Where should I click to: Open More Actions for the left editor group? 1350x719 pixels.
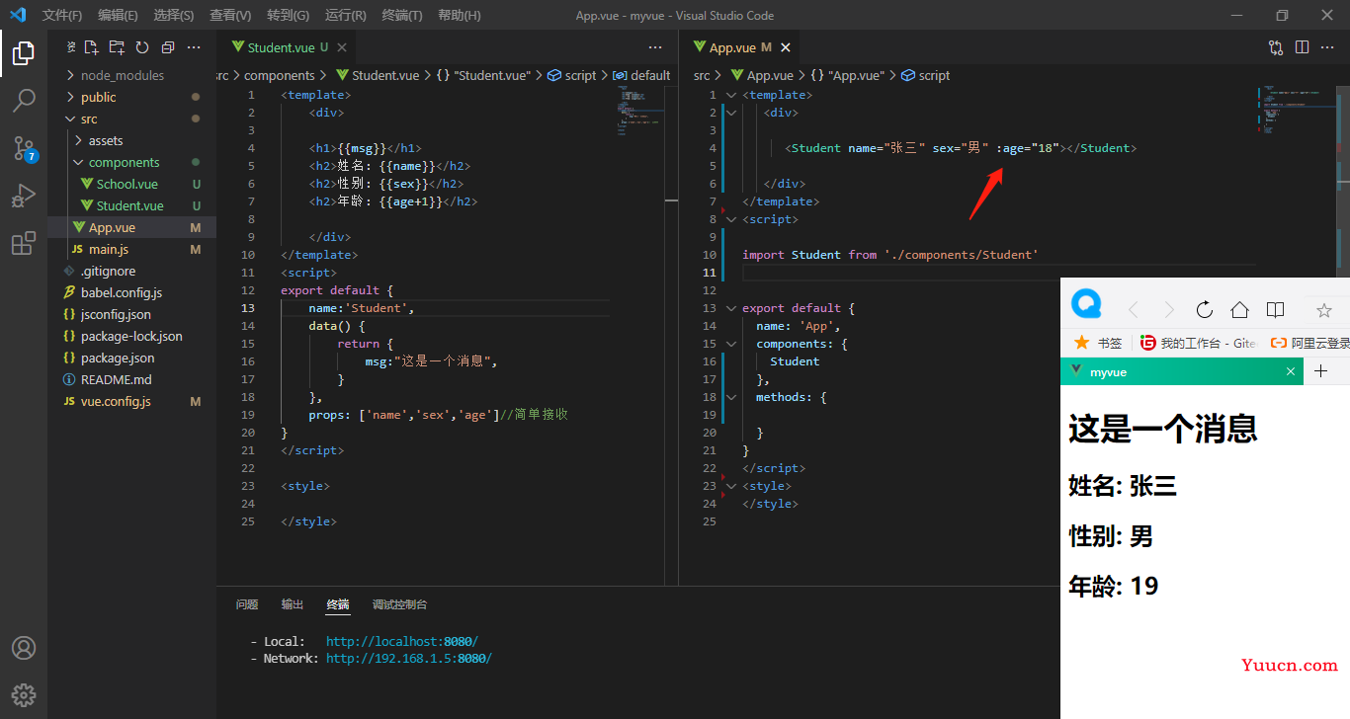655,47
